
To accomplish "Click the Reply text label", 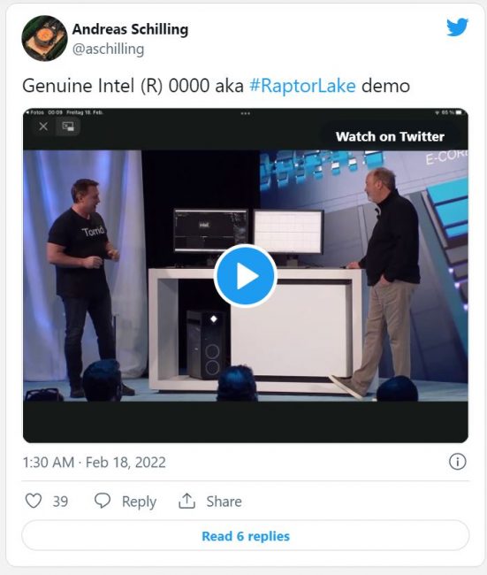I will (139, 502).
